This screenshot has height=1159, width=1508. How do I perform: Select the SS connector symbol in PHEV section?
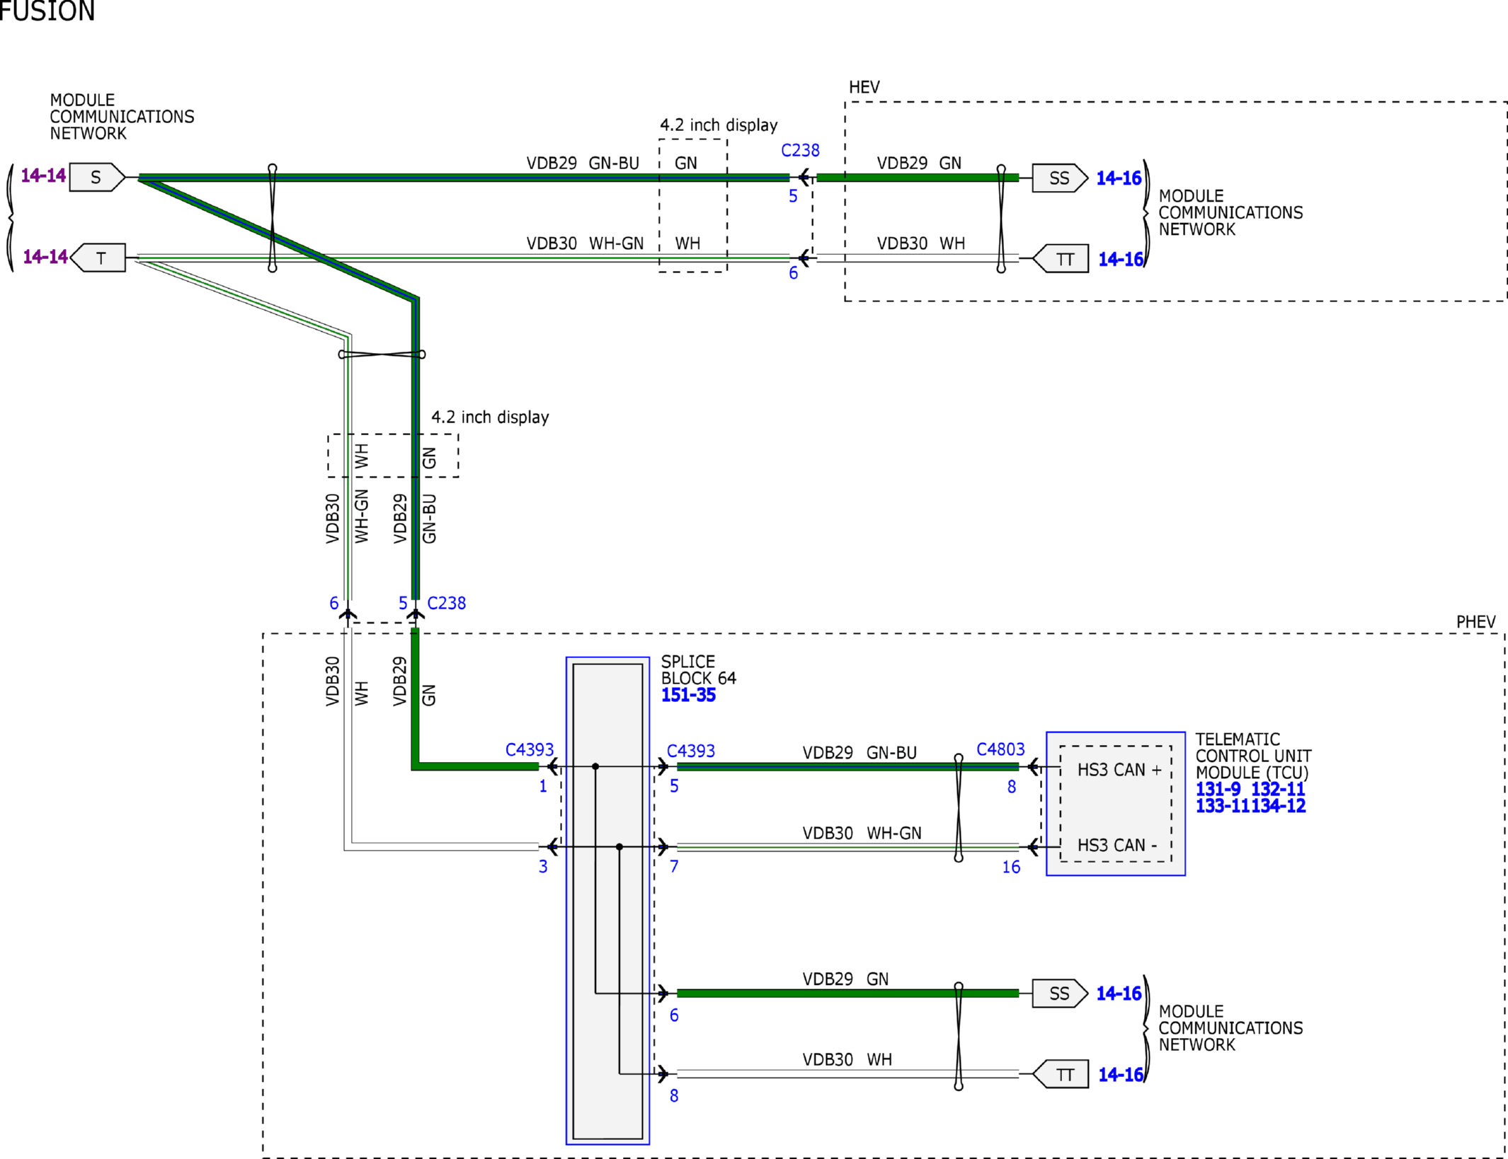[x=1060, y=993]
